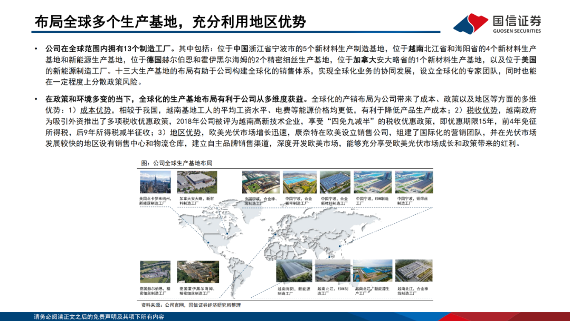Open the Vietnam Bac Giang EDM factory photo
This screenshot has width=570, height=321.
point(332,271)
